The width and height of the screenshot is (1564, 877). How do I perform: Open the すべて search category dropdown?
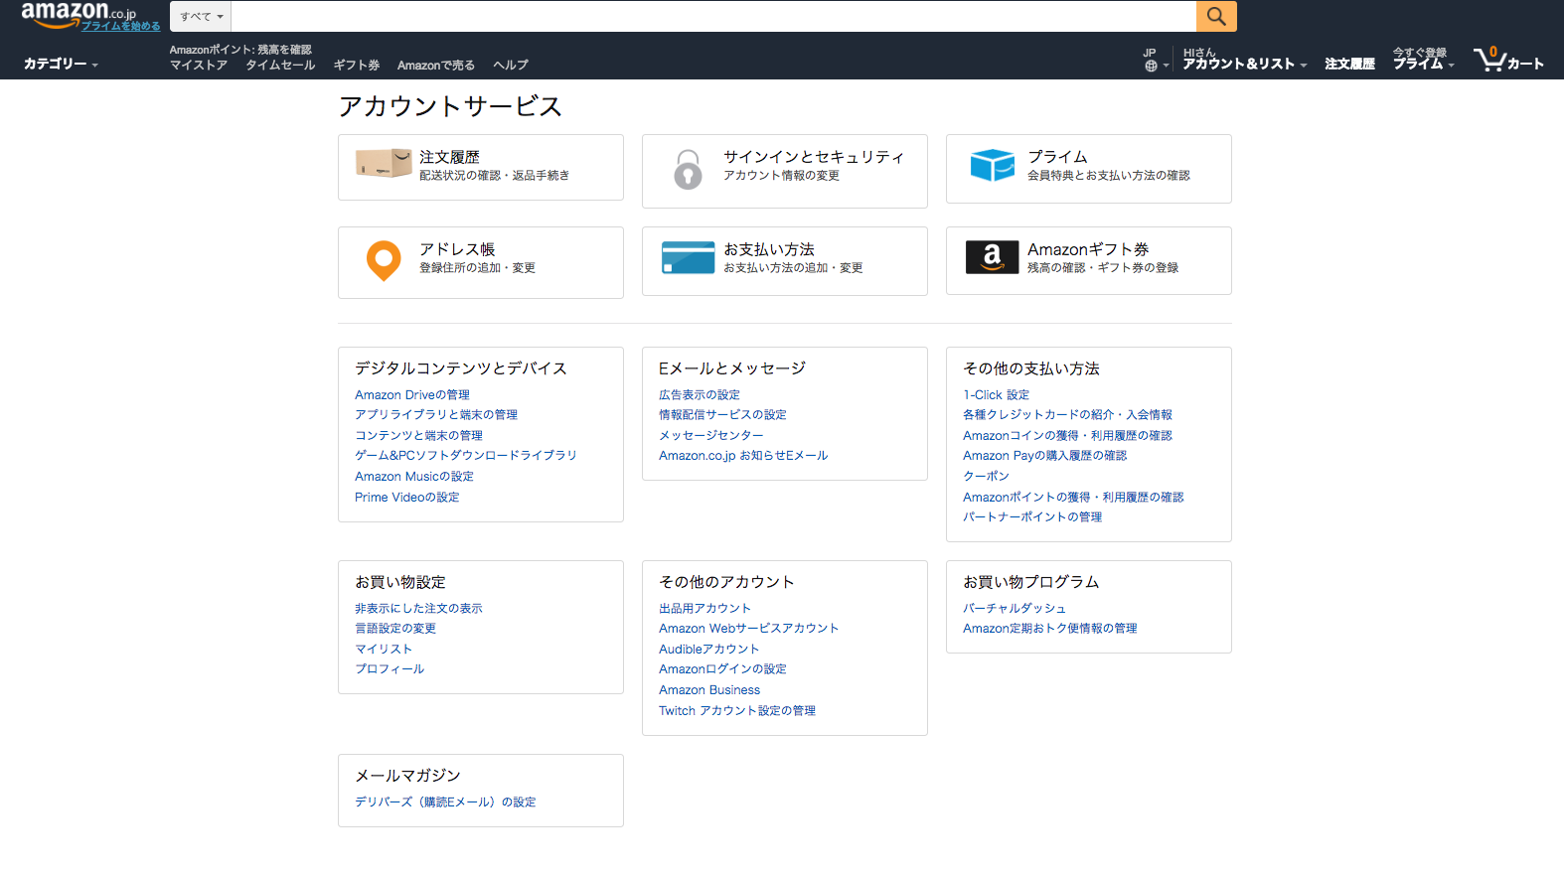(201, 16)
